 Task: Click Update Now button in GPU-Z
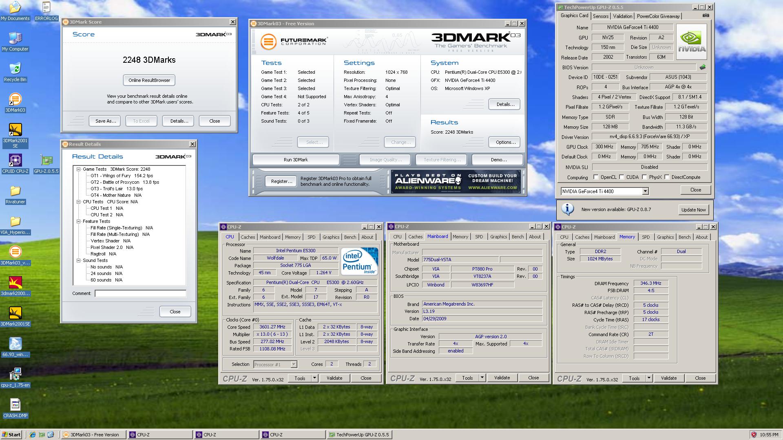(x=693, y=210)
